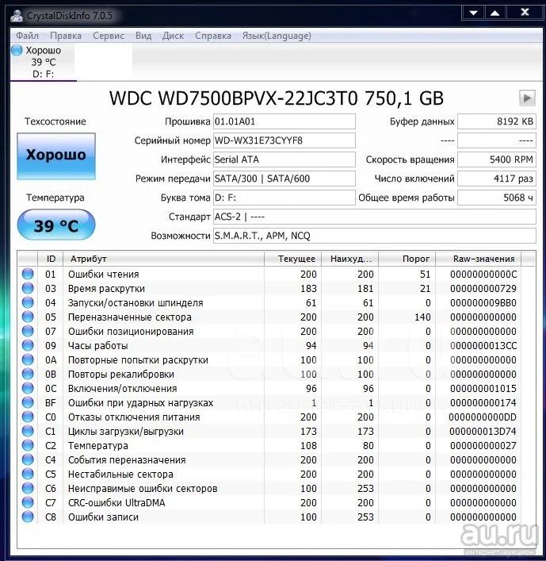This screenshot has width=546, height=561.
Task: Click status icon for Неисправимые ошибки секторов row
Action: point(28,488)
